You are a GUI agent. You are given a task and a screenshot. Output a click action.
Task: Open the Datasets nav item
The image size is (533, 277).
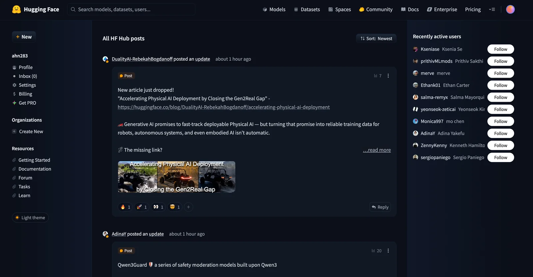[x=307, y=9]
